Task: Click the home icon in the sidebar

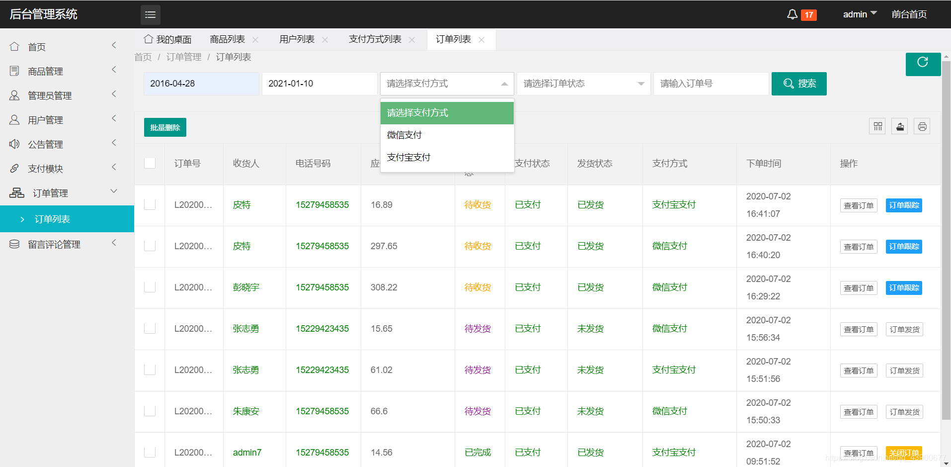Action: [14, 46]
